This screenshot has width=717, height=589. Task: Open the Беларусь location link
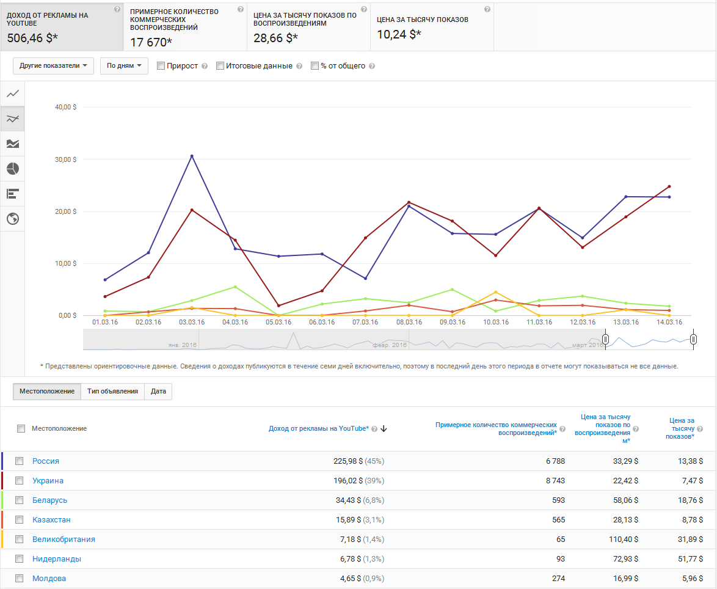pos(49,500)
